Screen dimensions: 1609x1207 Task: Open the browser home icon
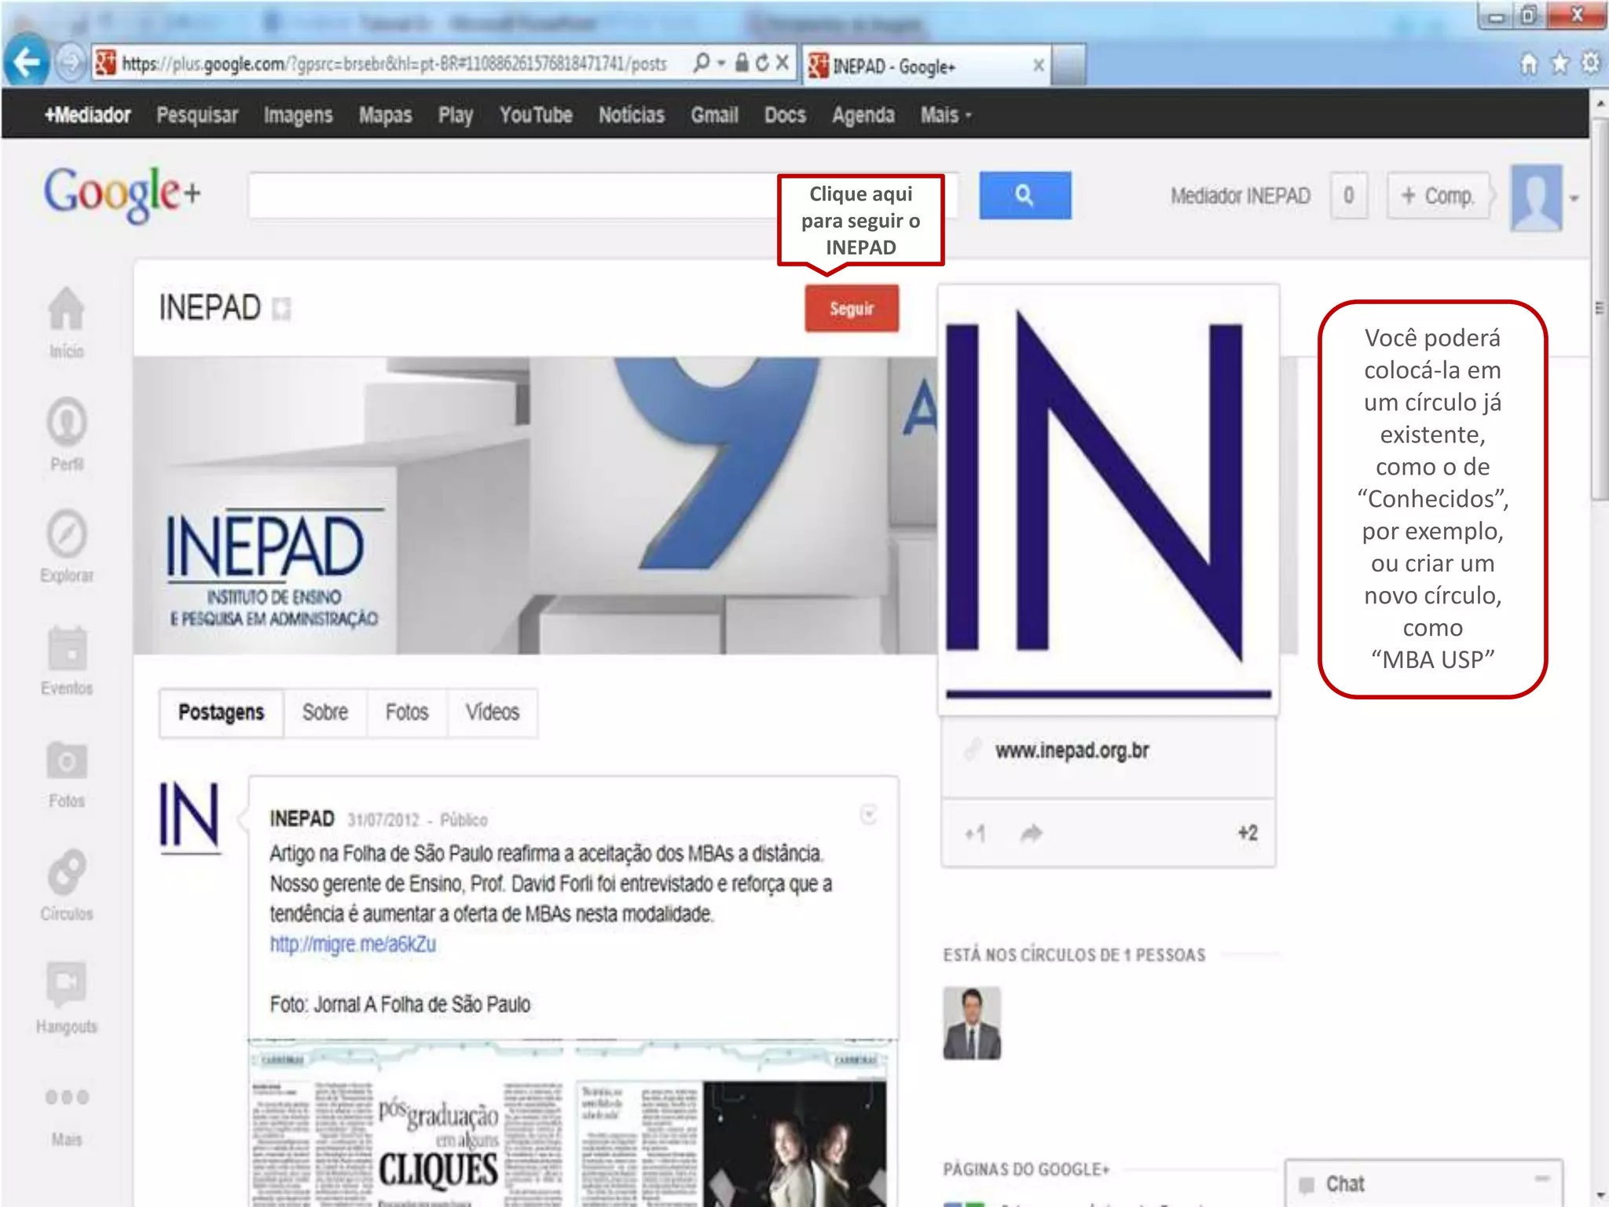coord(1529,64)
